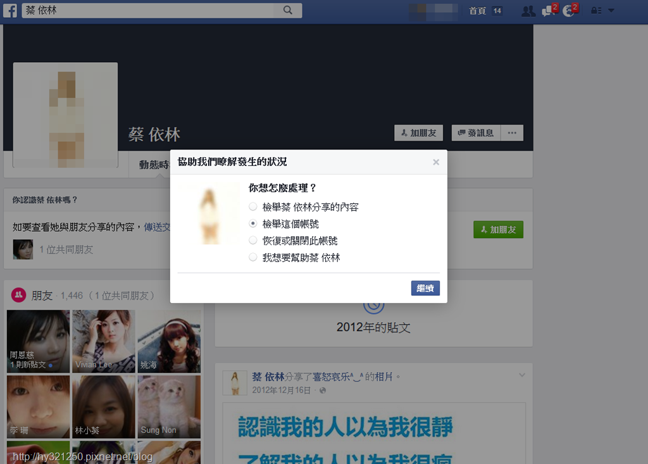Click the profile name 蔡 依林 on cover

coord(154,134)
